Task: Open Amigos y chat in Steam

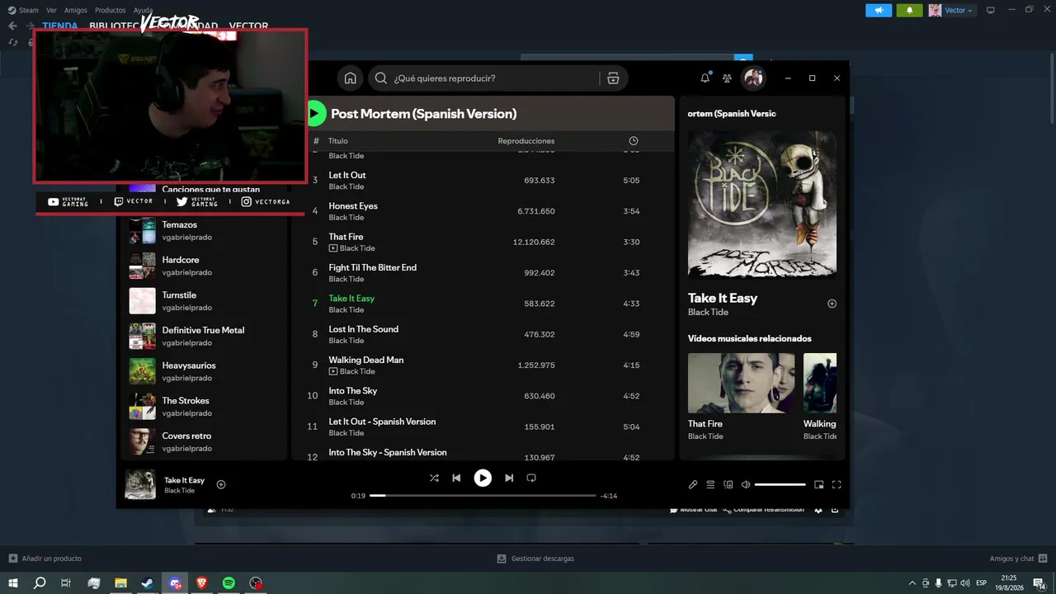Action: tap(1018, 559)
